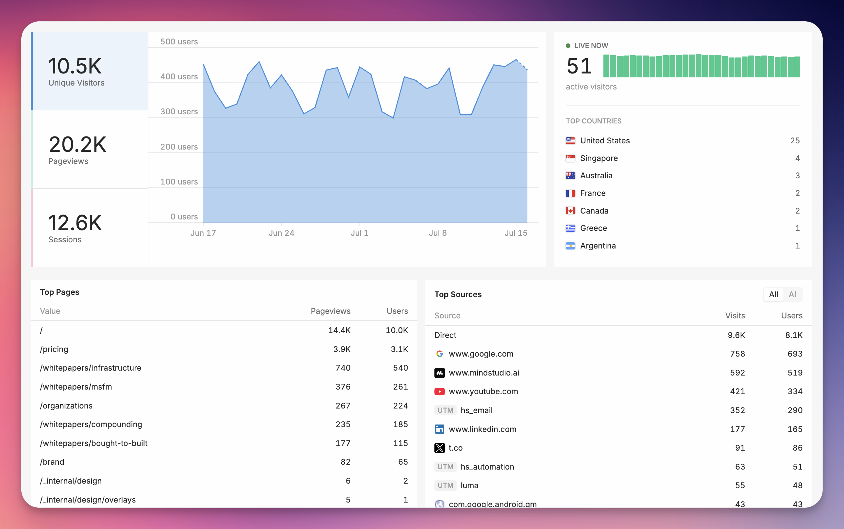The image size is (844, 529).
Task: Click the 14.4K pageviews value for the root page
Action: [x=339, y=330]
